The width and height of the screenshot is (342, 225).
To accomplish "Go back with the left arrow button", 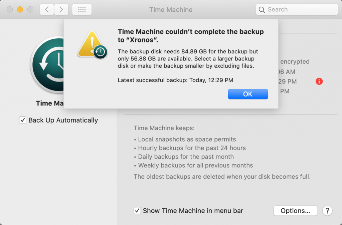I will pyautogui.click(x=47, y=10).
